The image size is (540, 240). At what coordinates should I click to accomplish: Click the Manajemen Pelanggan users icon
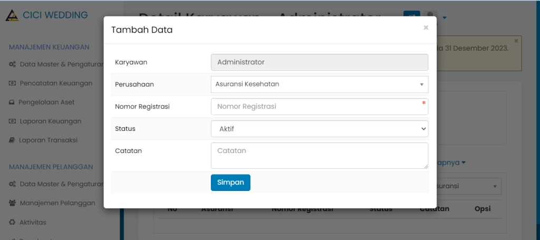[13, 203]
